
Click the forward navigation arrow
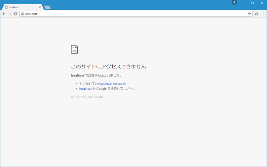[10, 14]
